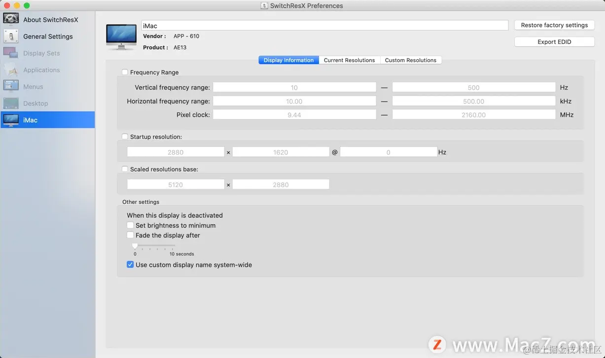Click the large iMac image beside the name
The width and height of the screenshot is (605, 358).
[x=121, y=37]
